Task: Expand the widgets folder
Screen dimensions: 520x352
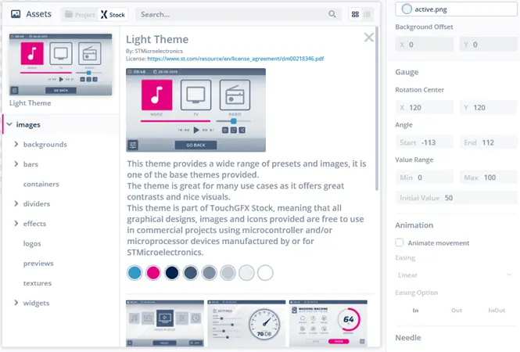Action: tap(16, 303)
